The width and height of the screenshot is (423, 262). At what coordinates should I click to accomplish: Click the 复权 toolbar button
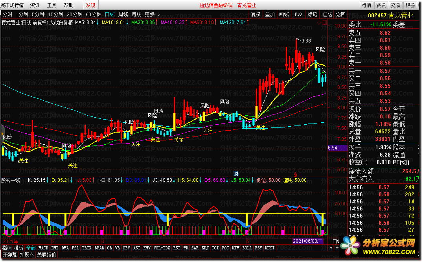pos(256,14)
